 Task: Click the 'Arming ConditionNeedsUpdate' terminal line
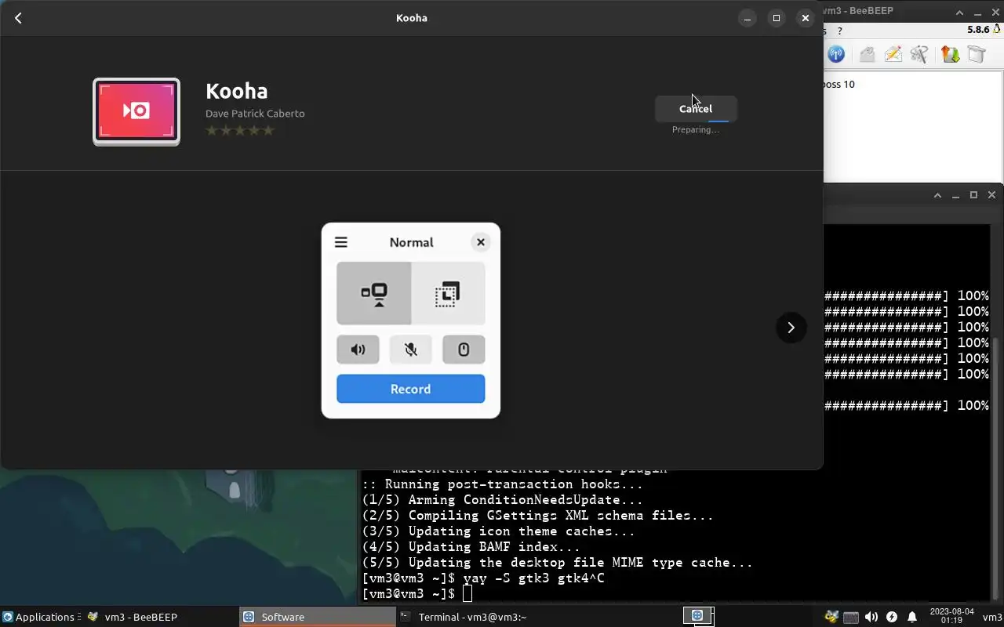point(503,500)
